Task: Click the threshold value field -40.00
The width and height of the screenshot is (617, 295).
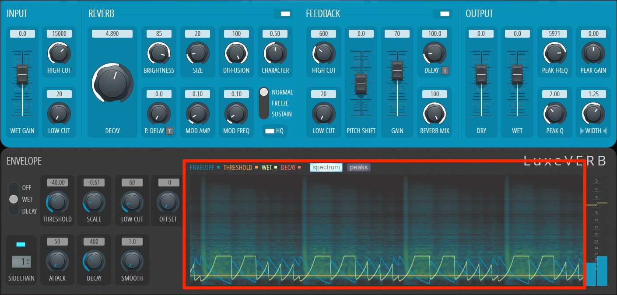Action: pos(57,183)
